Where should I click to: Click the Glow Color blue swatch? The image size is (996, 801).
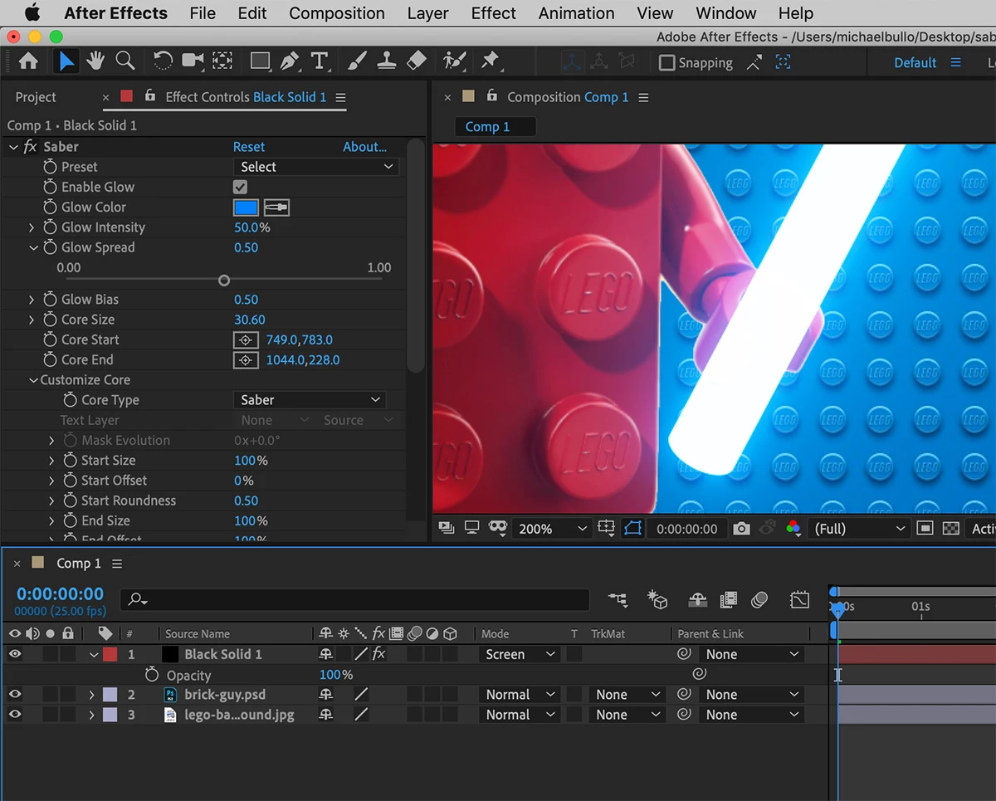tap(246, 208)
